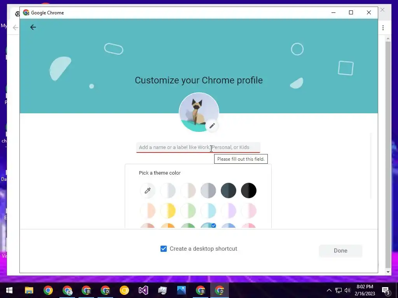398x298 pixels.
Task: Open the three-dot menu in the background Chrome window
Action: coord(383,28)
